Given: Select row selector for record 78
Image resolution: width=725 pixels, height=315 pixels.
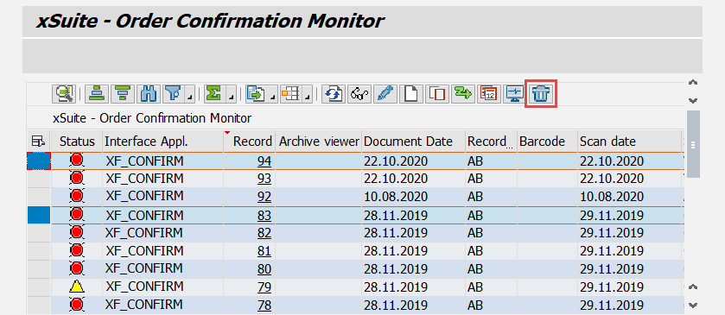Looking at the screenshot, I should [x=39, y=306].
